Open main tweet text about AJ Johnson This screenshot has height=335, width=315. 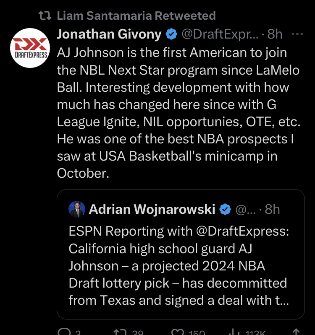coord(178,113)
